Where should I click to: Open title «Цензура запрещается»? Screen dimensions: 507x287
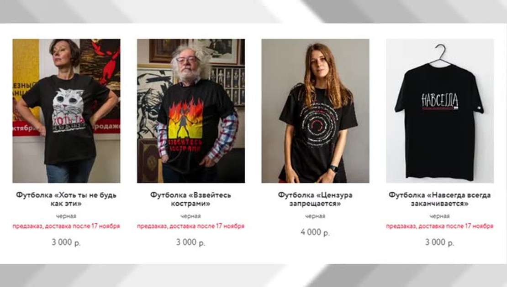[x=315, y=199]
